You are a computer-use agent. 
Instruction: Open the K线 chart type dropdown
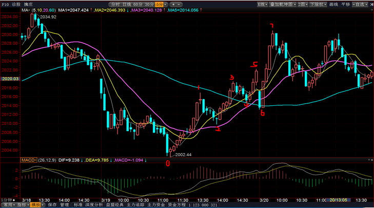pyautogui.click(x=262, y=4)
